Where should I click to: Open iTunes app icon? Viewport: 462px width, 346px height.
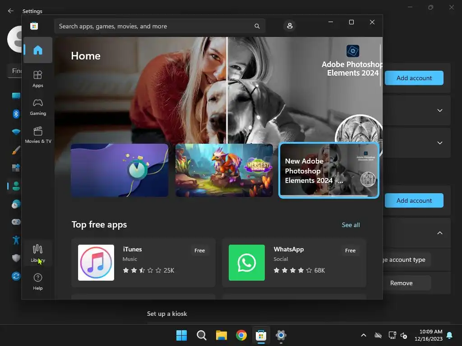click(x=96, y=263)
